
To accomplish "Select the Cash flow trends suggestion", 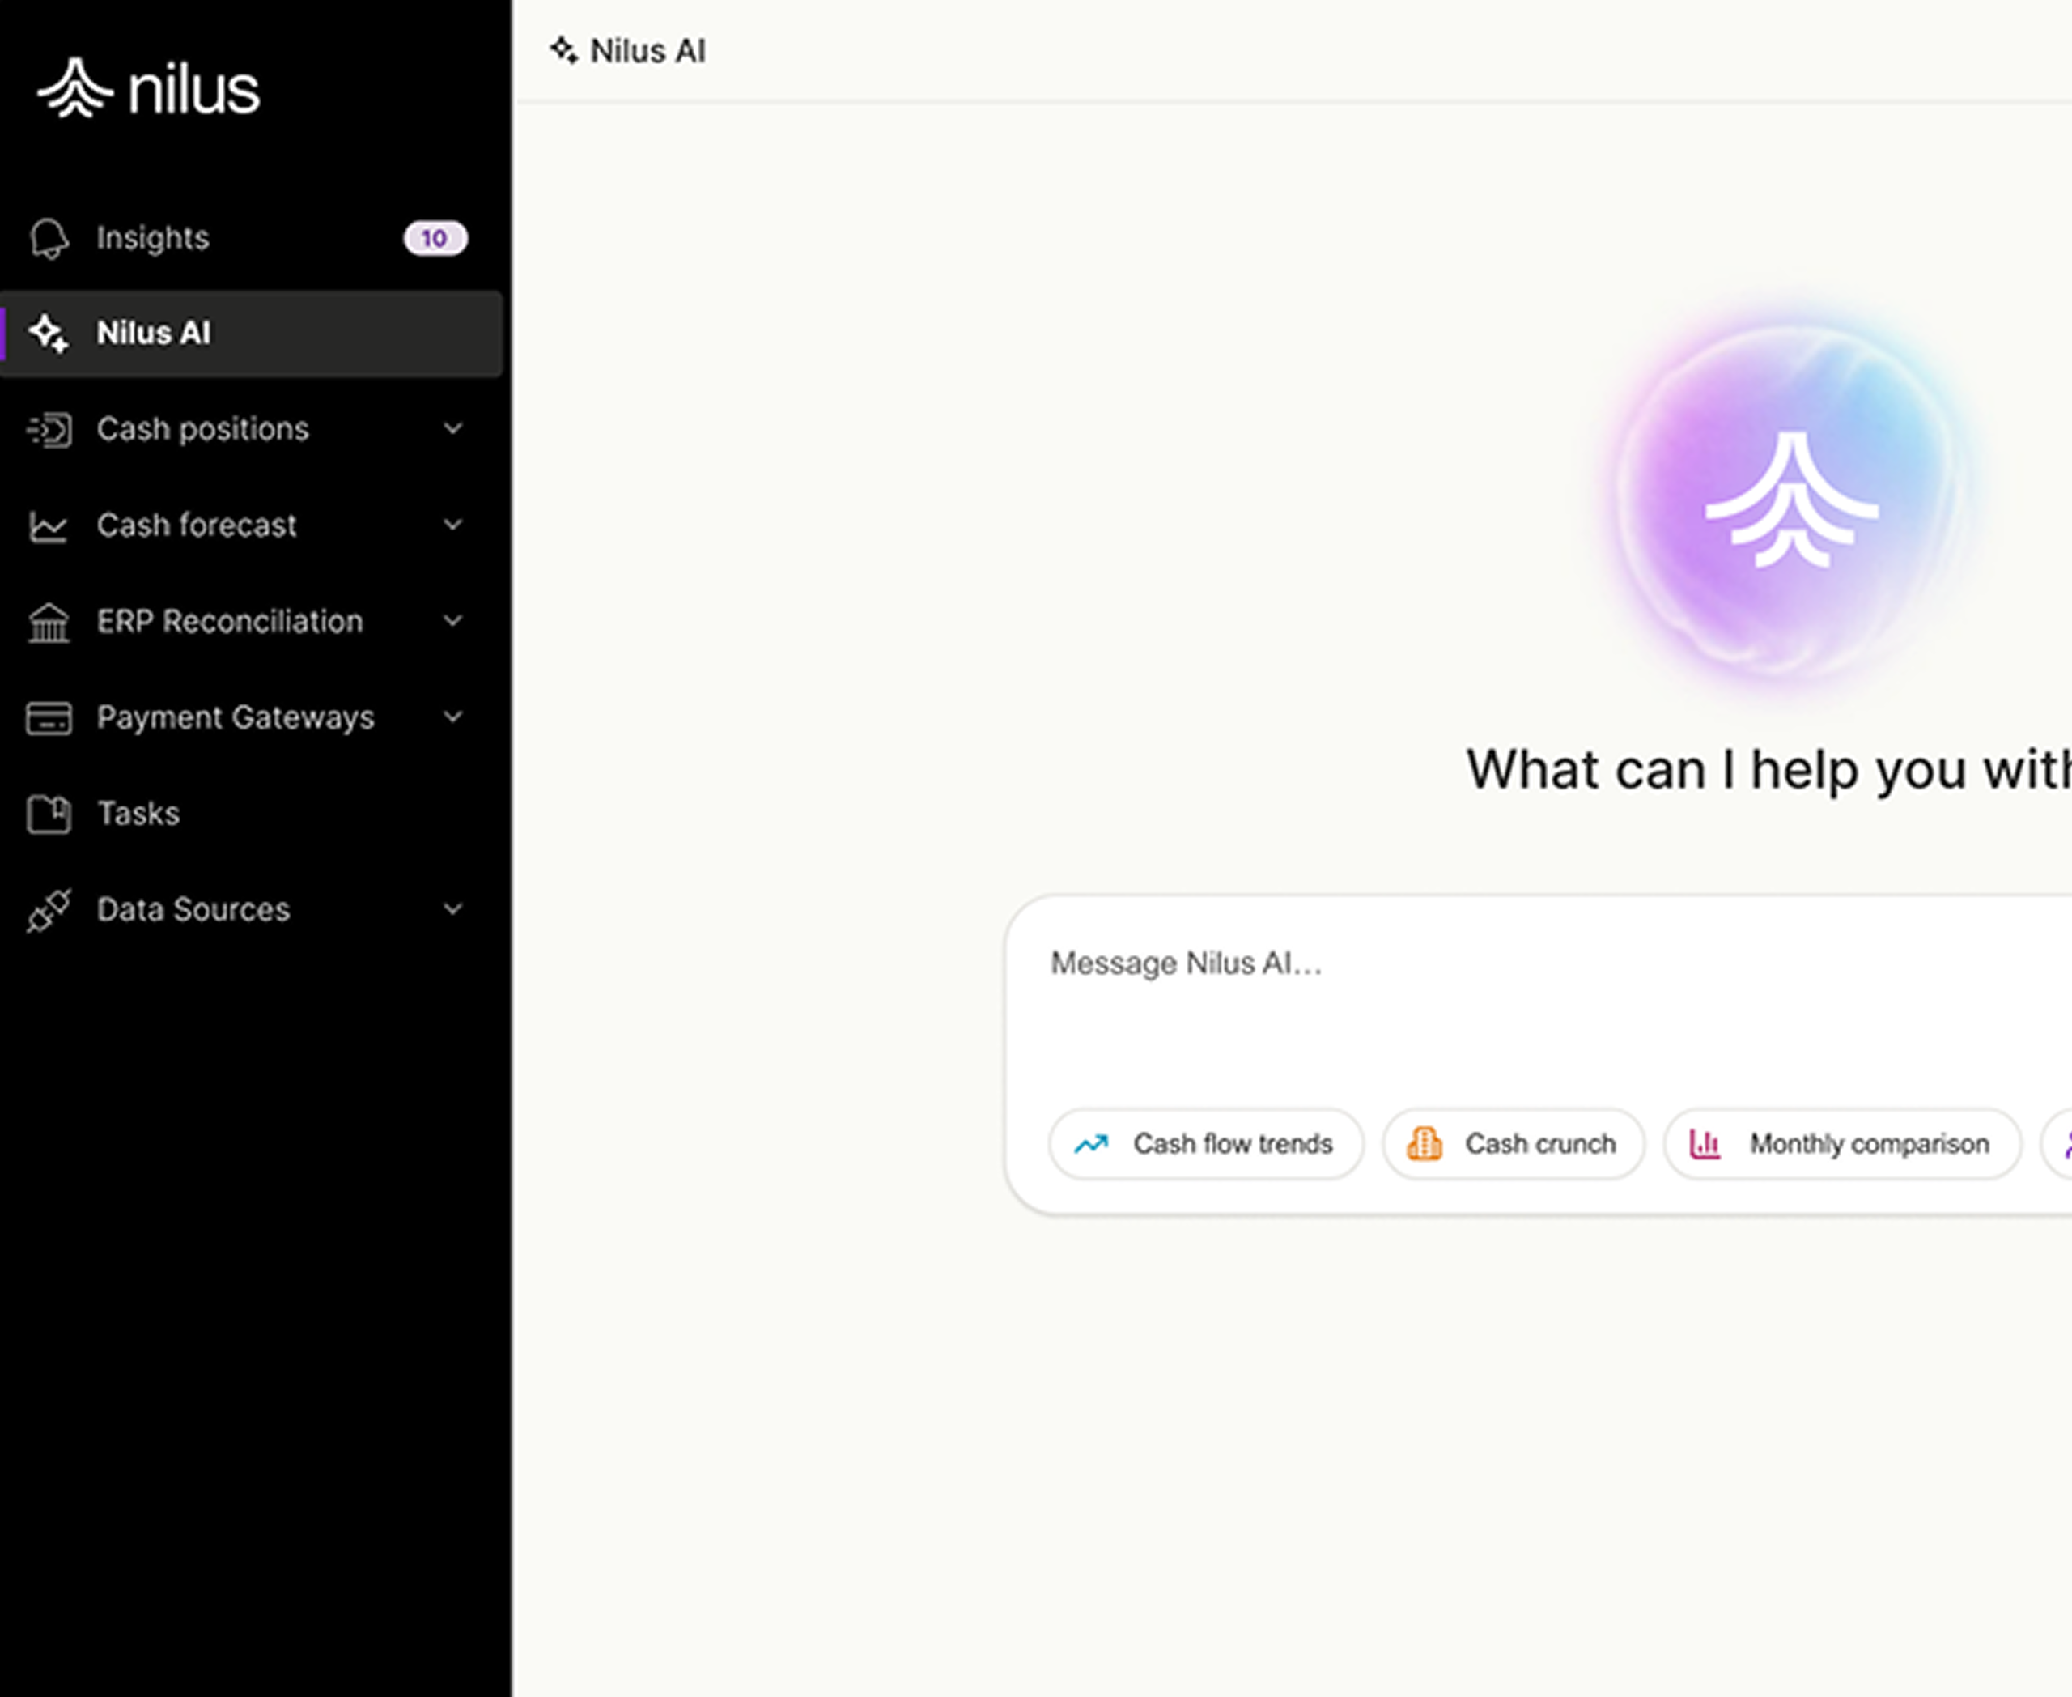I will coord(1206,1144).
